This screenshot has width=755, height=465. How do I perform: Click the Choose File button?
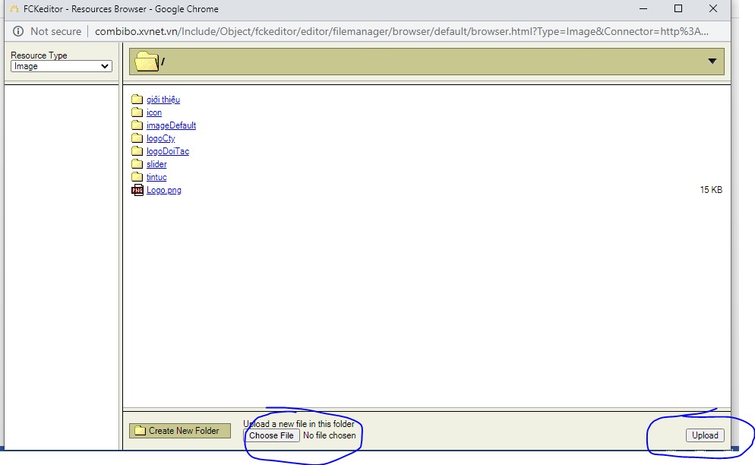271,435
